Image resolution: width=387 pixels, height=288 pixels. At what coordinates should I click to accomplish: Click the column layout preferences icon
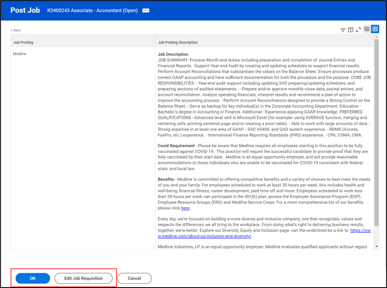[351, 30]
